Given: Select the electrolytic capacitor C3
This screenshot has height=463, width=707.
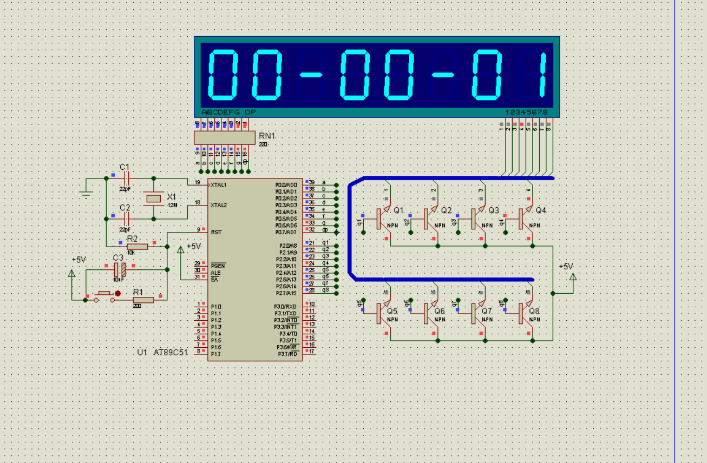Looking at the screenshot, I should coord(120,269).
